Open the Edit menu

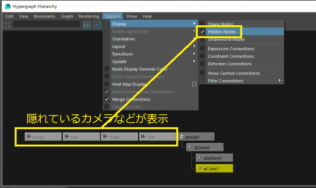9,16
